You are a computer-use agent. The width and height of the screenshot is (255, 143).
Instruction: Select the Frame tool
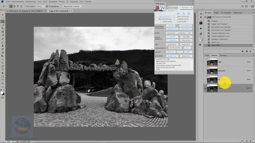[3, 32]
